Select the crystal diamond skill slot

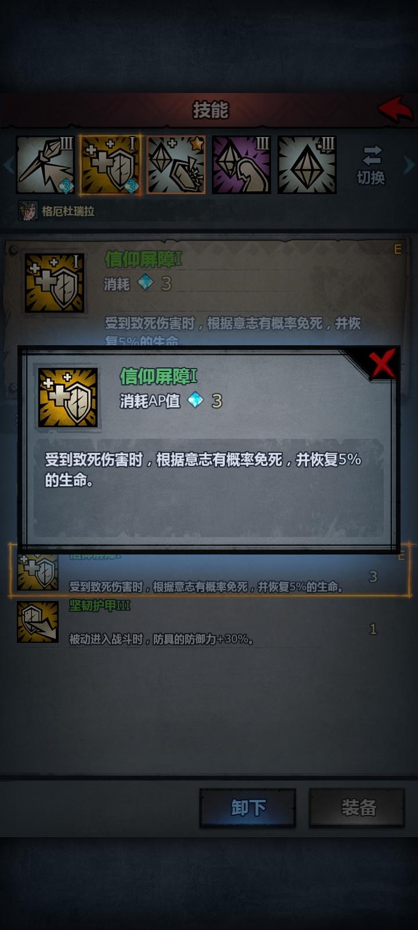click(x=307, y=165)
